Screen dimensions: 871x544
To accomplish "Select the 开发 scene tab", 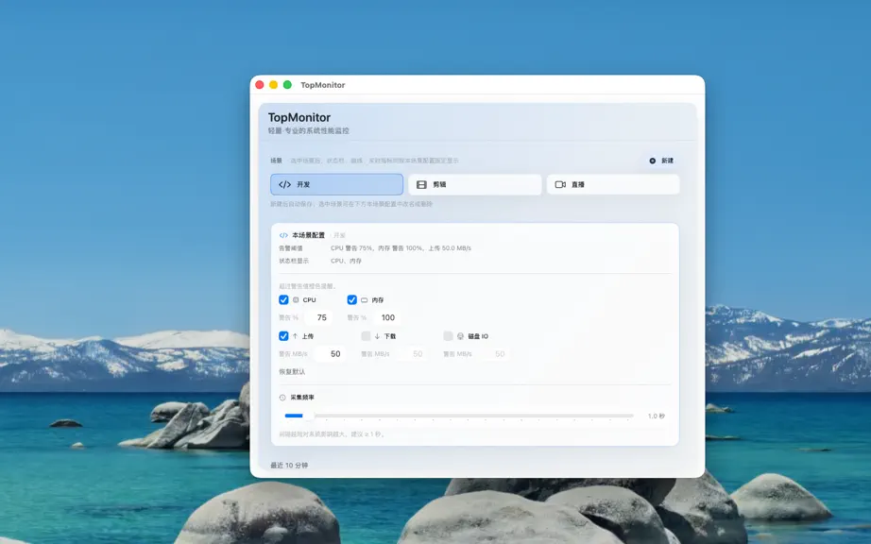I will tap(336, 184).
